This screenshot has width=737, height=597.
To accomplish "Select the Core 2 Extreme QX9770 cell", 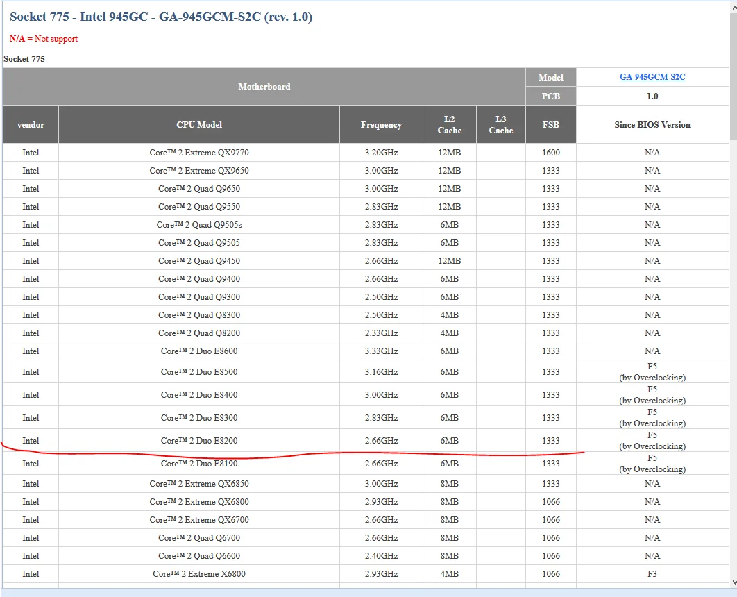I will pyautogui.click(x=199, y=153).
